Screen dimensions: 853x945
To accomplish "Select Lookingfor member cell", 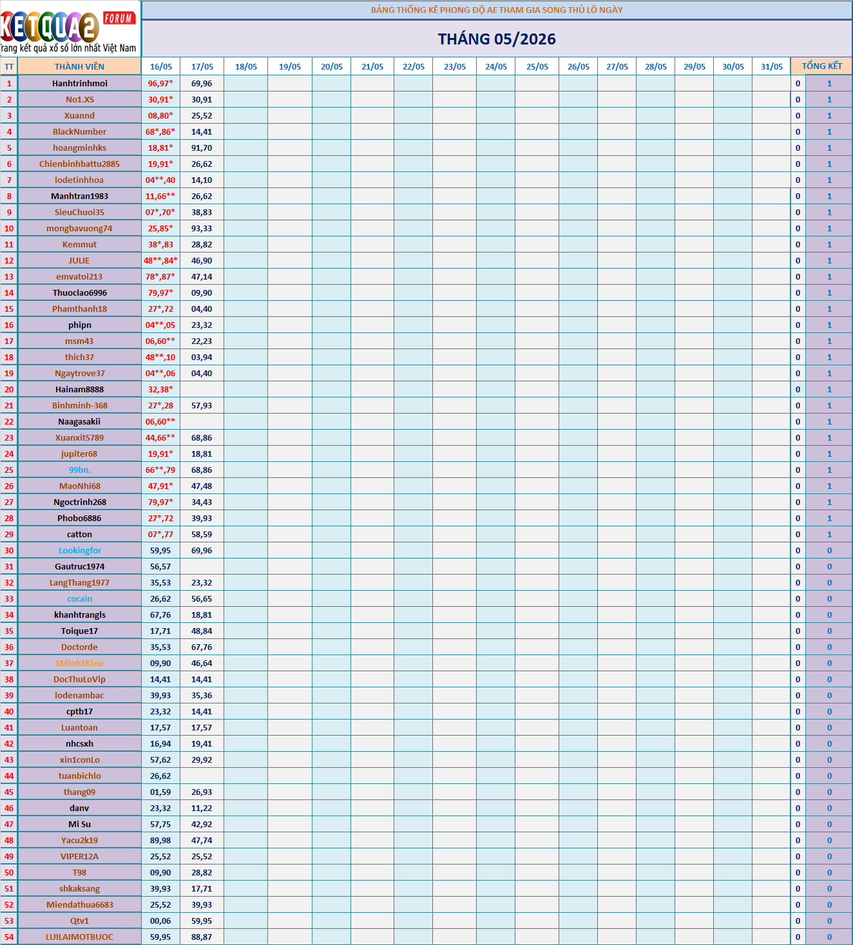I will click(79, 550).
